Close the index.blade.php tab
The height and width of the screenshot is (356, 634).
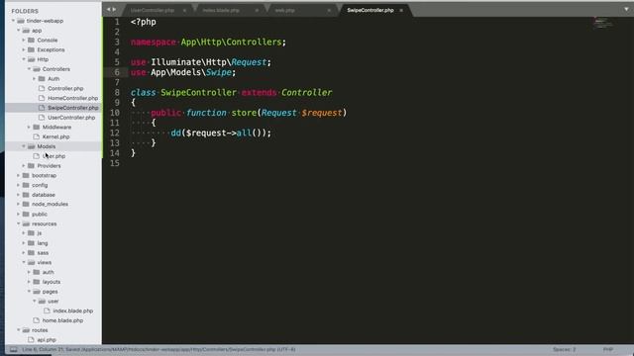257,10
